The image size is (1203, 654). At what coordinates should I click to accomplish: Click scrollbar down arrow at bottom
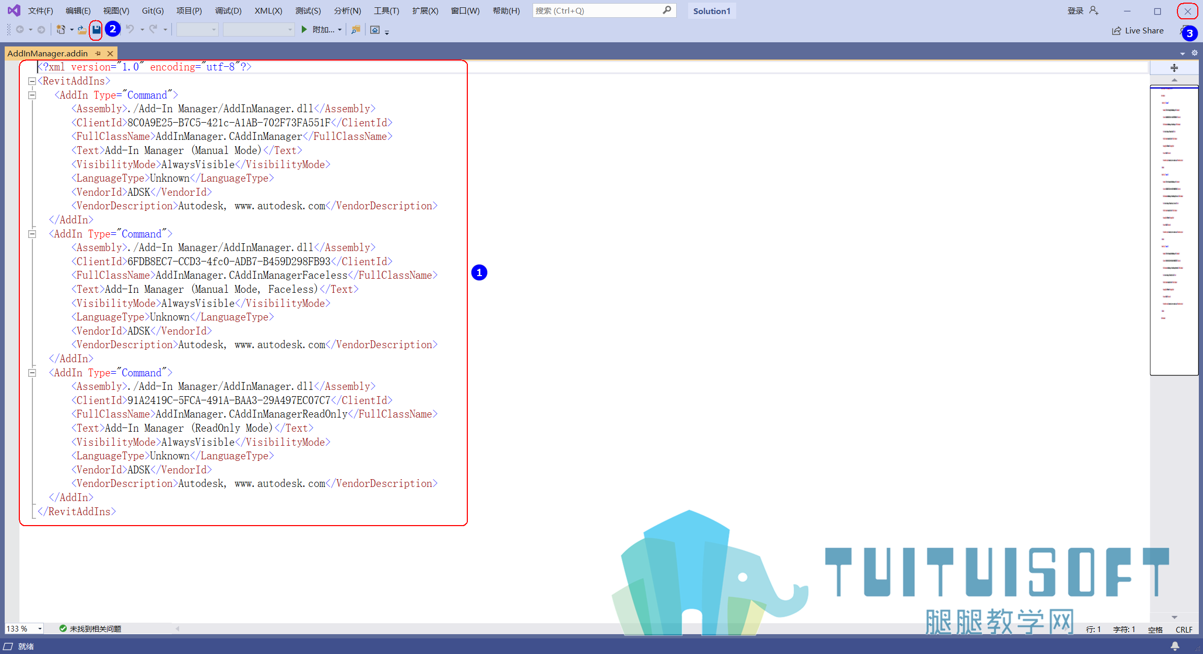tap(1174, 617)
